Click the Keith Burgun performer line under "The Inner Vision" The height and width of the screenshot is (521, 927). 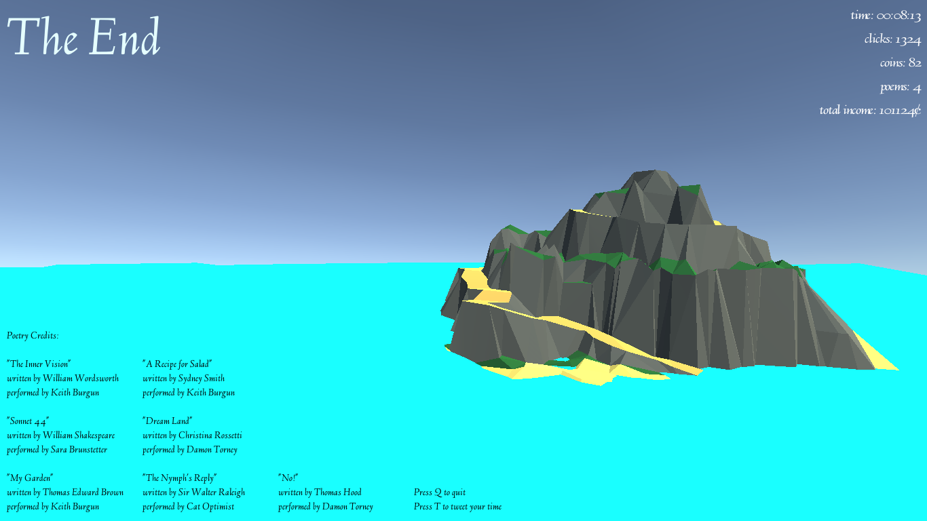coord(53,393)
